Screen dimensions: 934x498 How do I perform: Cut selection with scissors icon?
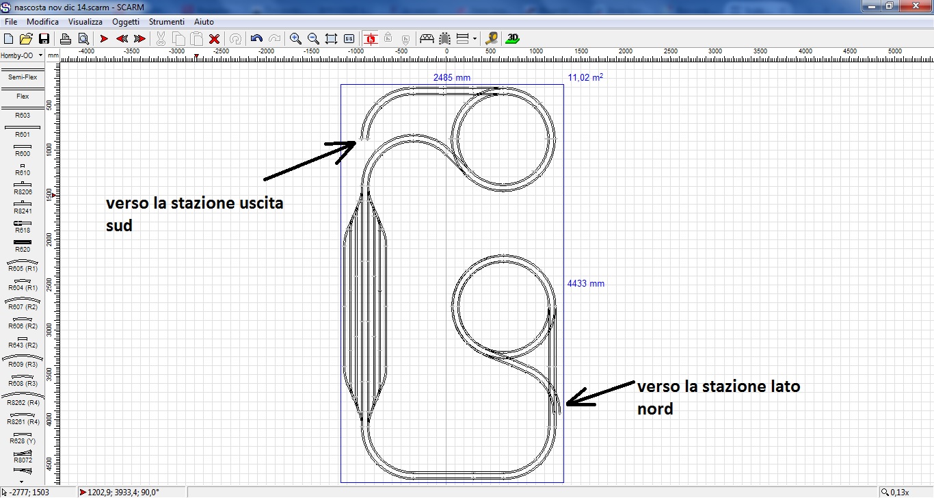click(161, 38)
